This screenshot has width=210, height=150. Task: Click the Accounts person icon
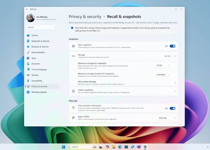point(28,64)
